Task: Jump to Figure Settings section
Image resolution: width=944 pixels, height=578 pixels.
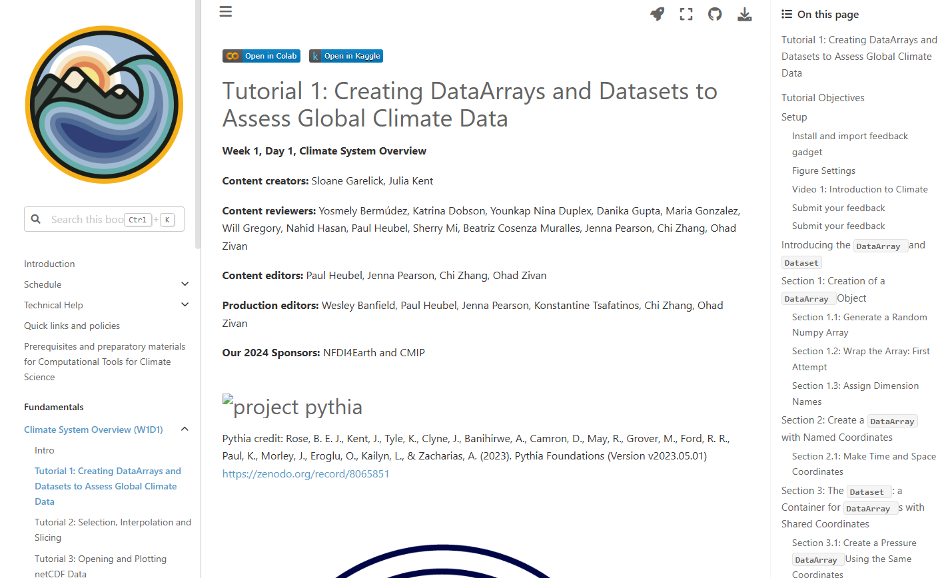Action: (823, 170)
